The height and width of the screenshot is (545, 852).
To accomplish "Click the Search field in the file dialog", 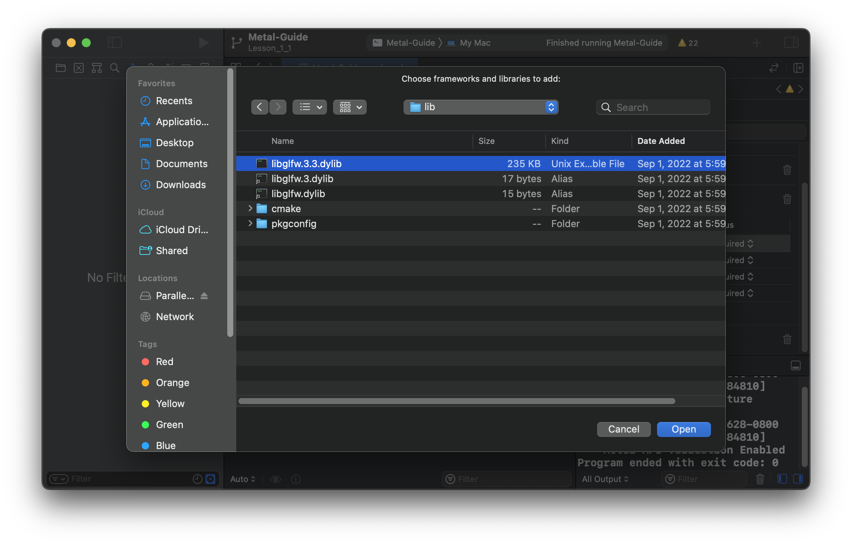I will 652,107.
